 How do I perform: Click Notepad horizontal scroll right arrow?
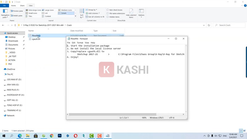(183, 114)
